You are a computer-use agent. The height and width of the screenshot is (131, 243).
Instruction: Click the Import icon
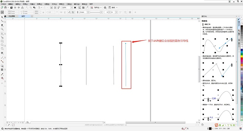click(x=51, y=7)
